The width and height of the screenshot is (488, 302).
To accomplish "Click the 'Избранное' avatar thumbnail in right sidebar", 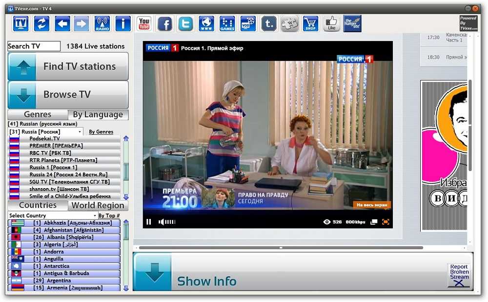I will [445, 156].
